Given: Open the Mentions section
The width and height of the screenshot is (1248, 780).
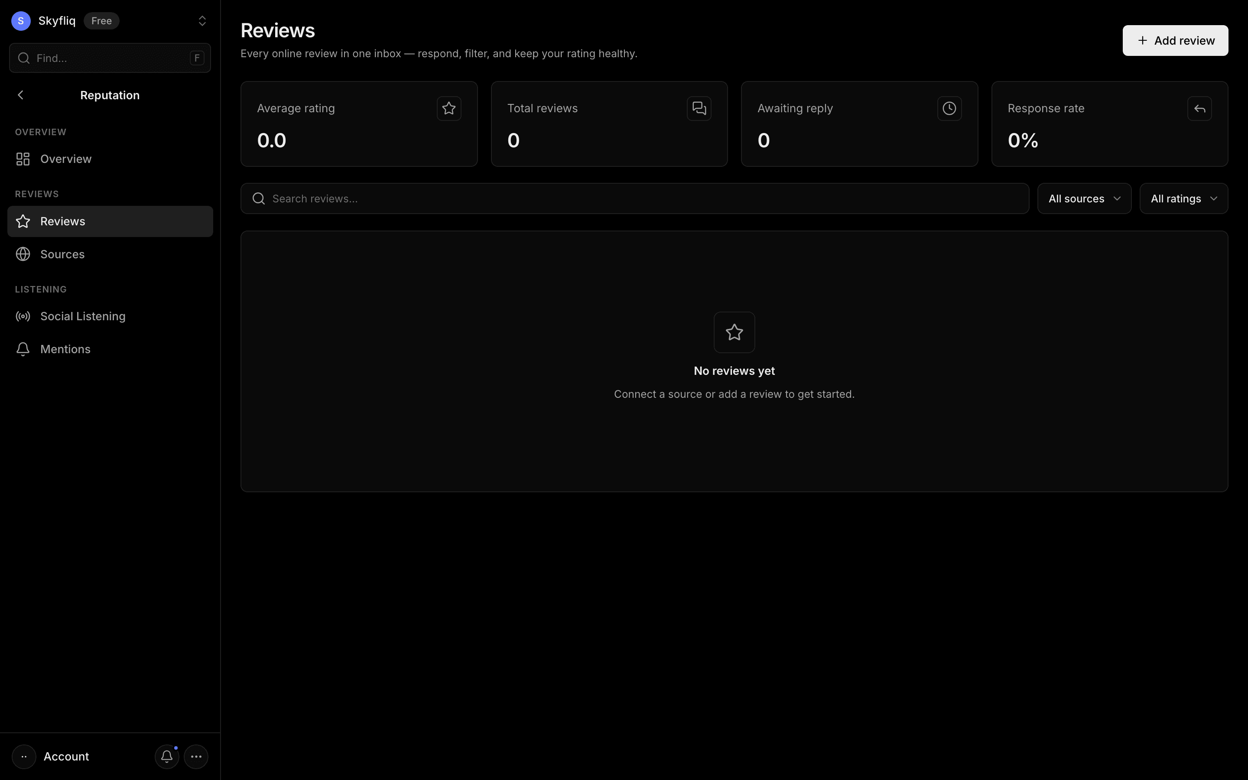Looking at the screenshot, I should point(110,349).
